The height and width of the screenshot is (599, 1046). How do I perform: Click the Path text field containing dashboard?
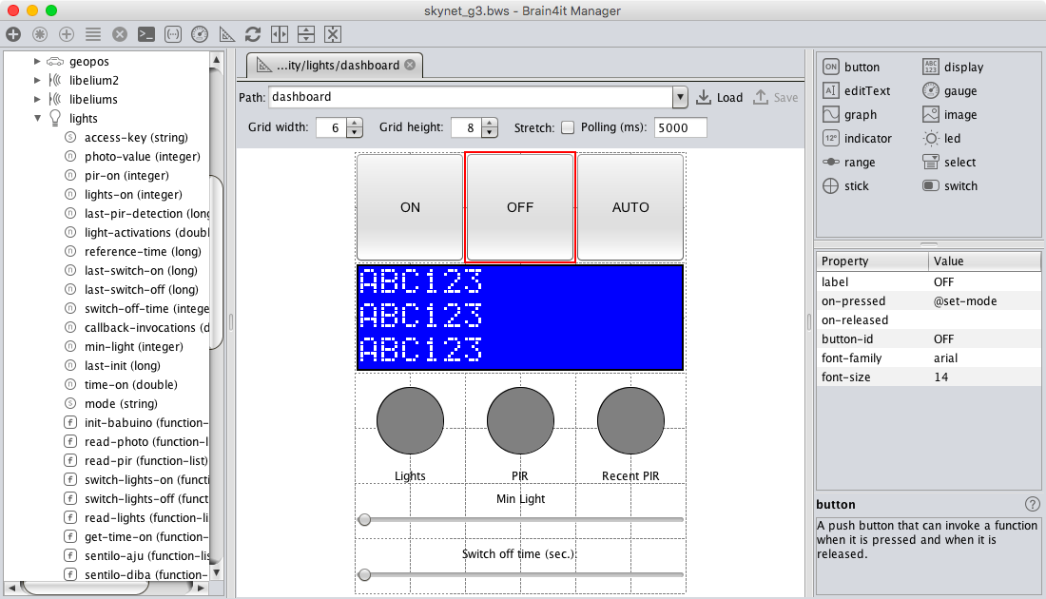[471, 97]
